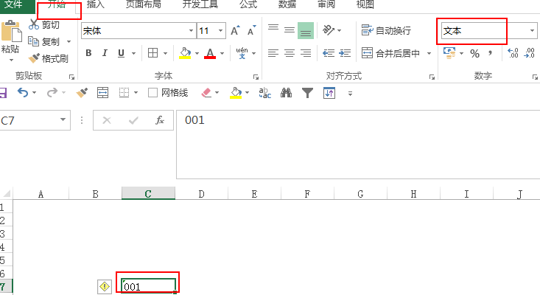Open borders dropdown arrow
This screenshot has width=540, height=295.
pos(165,53)
